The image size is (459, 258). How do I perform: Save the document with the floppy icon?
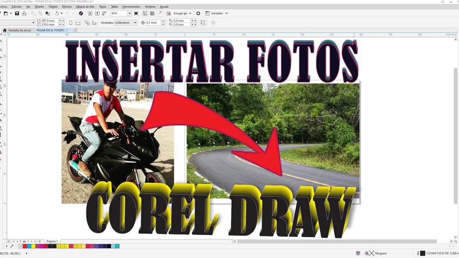click(x=17, y=13)
